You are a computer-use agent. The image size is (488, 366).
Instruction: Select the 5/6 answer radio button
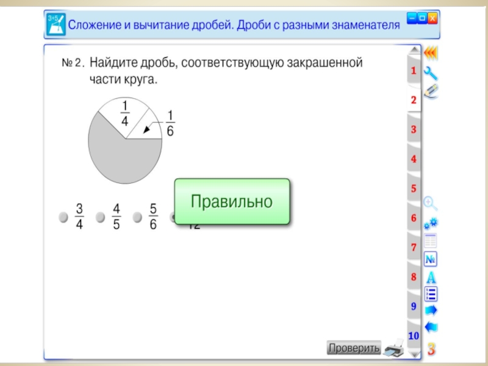pos(137,217)
